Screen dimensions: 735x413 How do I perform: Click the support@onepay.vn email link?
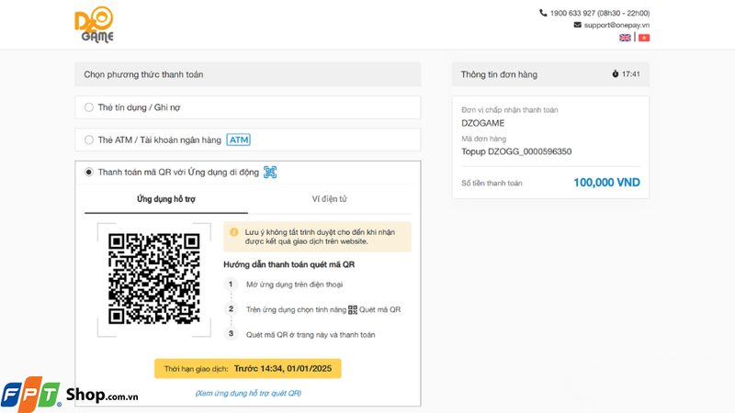click(616, 25)
